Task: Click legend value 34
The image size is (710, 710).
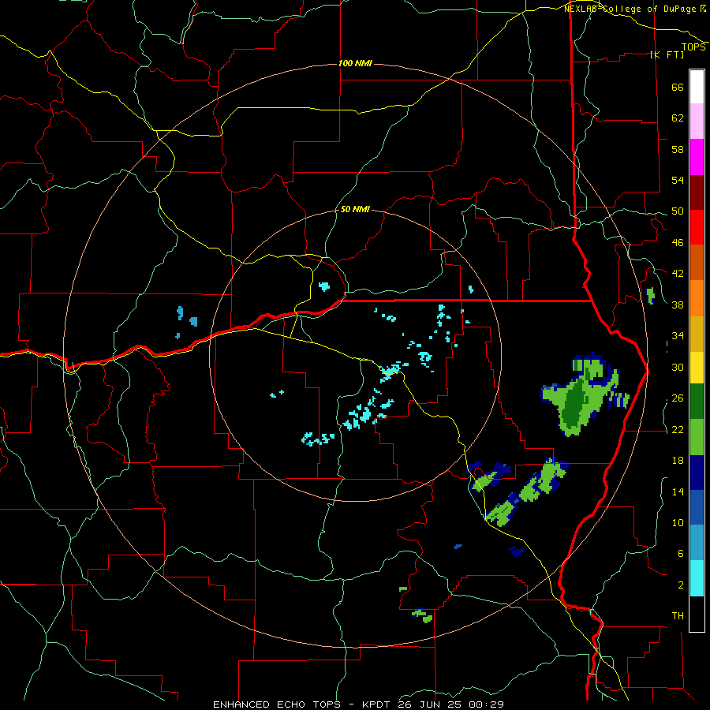Action: [x=678, y=336]
